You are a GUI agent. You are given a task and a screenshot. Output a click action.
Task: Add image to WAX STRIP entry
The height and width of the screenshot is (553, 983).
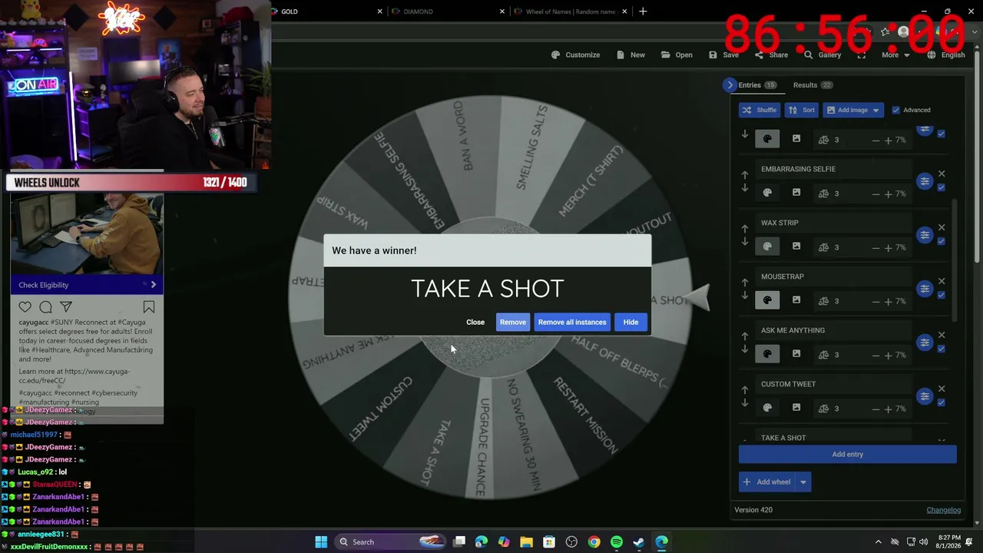tap(796, 247)
